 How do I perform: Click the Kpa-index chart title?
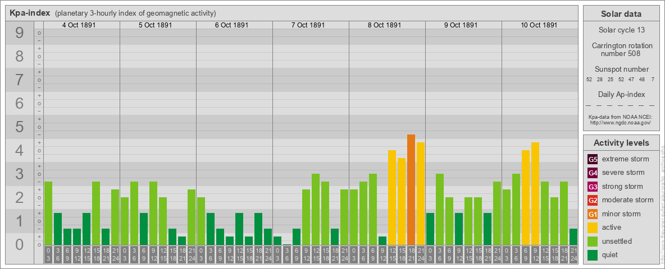tap(30, 13)
